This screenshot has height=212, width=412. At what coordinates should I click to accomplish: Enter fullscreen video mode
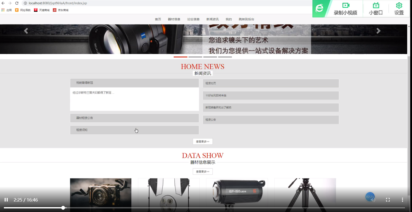tap(388, 200)
